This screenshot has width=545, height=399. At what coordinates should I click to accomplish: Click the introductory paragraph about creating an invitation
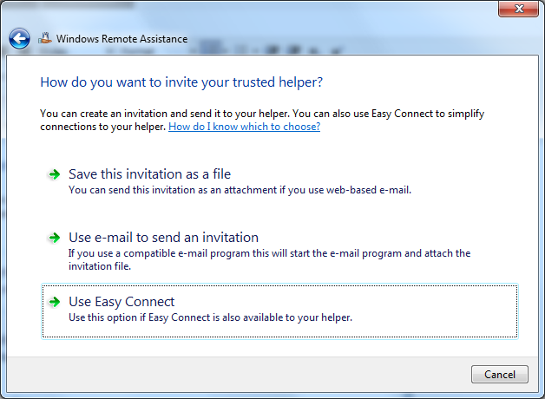[x=262, y=120]
